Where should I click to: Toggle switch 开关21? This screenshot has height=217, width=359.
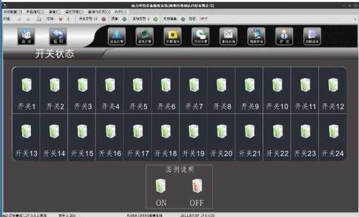pyautogui.click(x=250, y=131)
